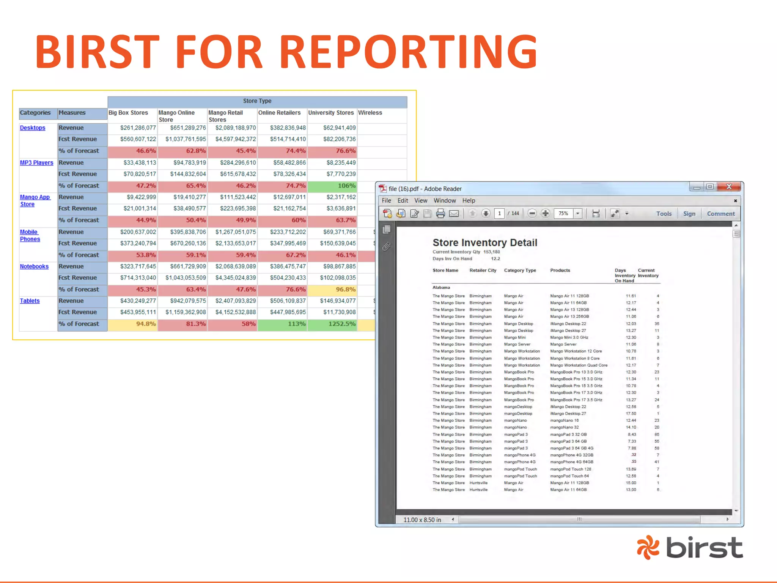Image resolution: width=777 pixels, height=583 pixels.
Task: Click the vertical scrollbar thumb in PDF viewer
Action: pyautogui.click(x=736, y=234)
